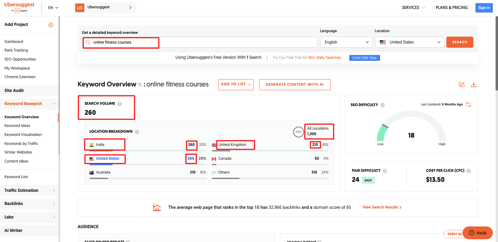Open the United States location dropdown

pyautogui.click(x=410, y=42)
